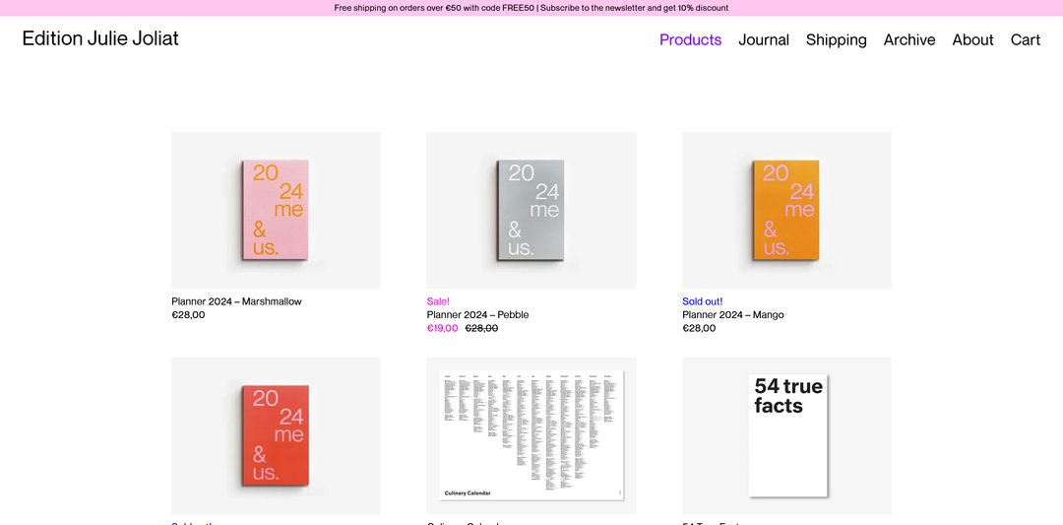Open the red 2024 planner image
1063x525 pixels.
[276, 435]
